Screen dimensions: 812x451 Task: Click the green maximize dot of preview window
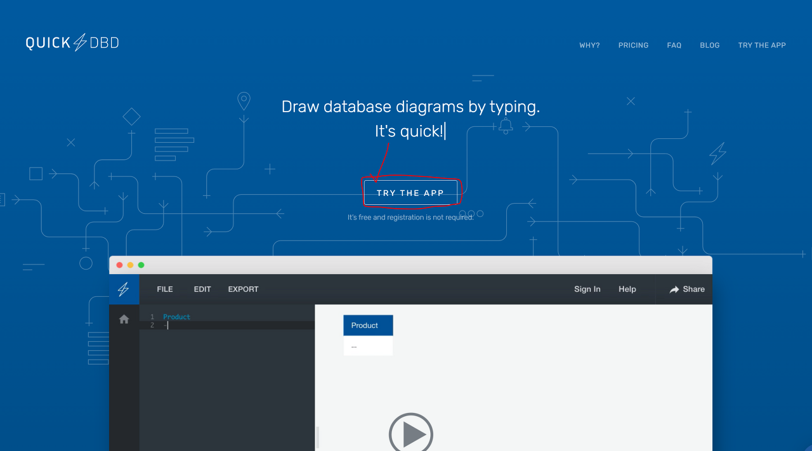(141, 265)
